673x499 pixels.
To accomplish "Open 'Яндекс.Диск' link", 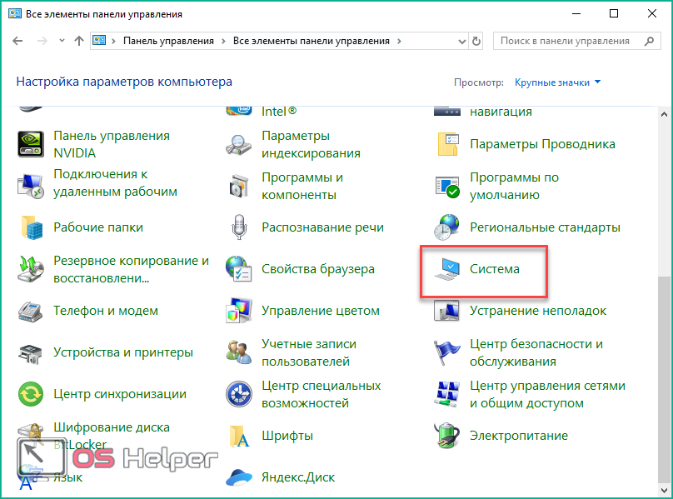I will [298, 477].
